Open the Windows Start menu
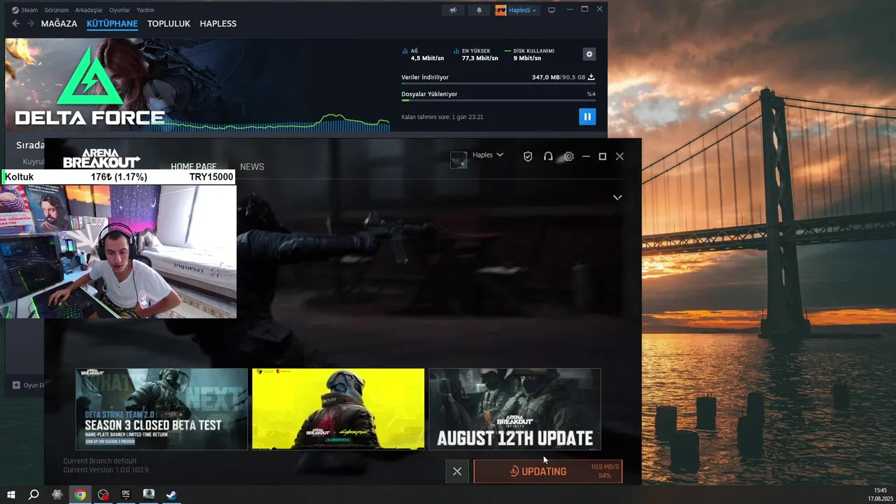The image size is (896, 504). pos(10,495)
